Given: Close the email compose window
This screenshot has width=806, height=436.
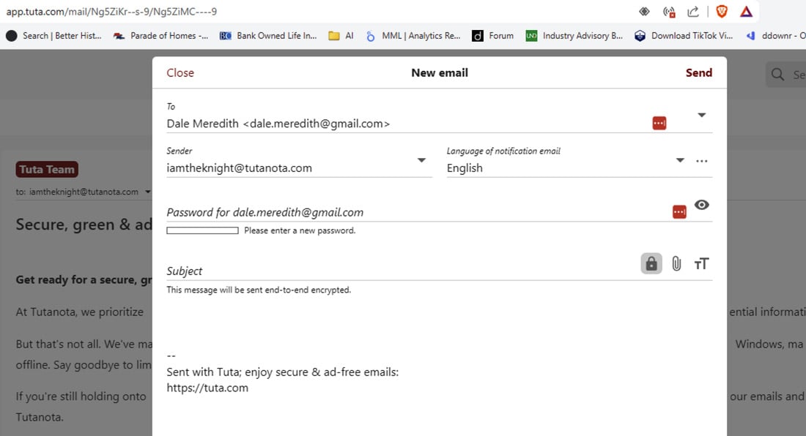Looking at the screenshot, I should click(x=180, y=72).
